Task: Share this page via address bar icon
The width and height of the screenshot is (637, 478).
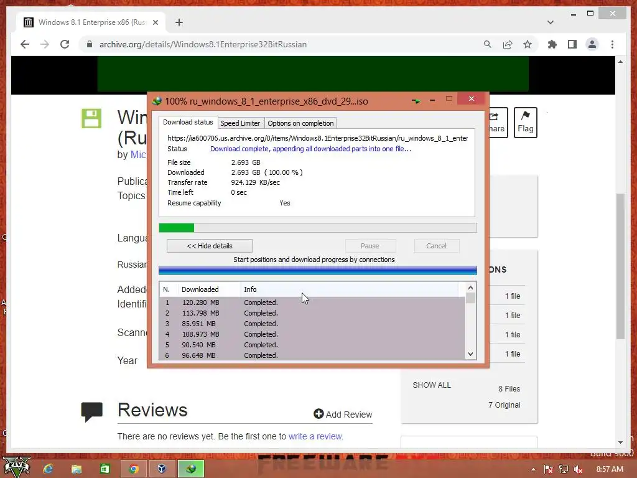Action: pos(508,44)
